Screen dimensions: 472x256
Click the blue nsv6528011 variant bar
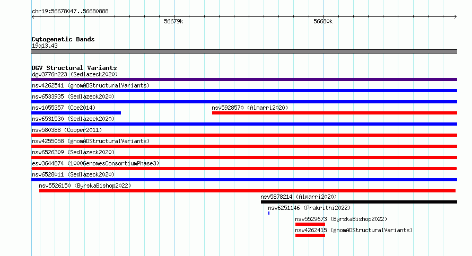tap(244, 180)
